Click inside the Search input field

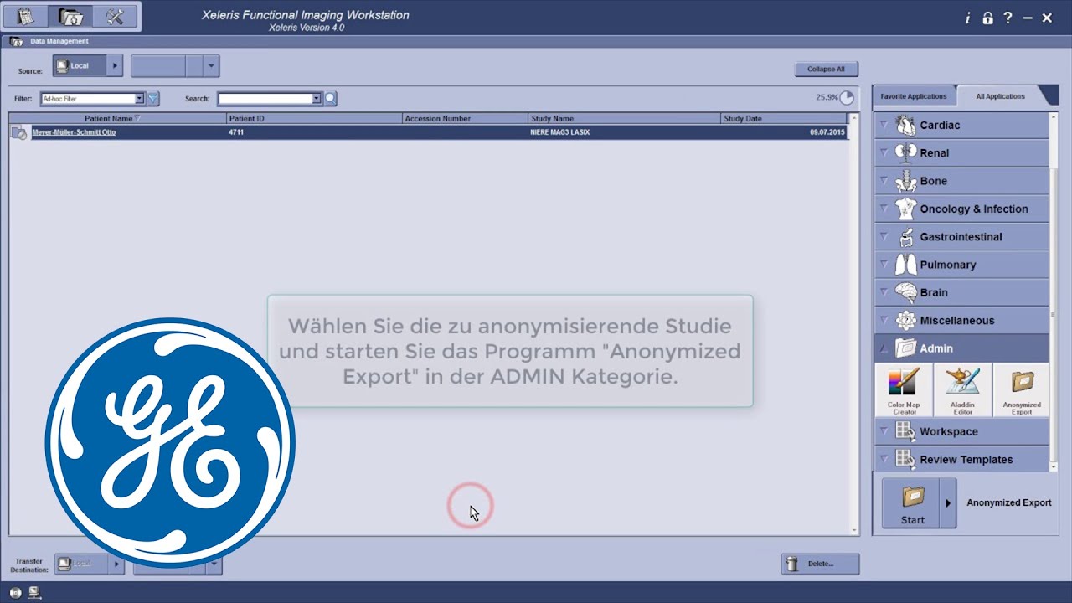265,99
